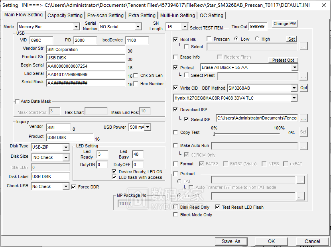Switch to the Capacity Setting tab

point(65,15)
